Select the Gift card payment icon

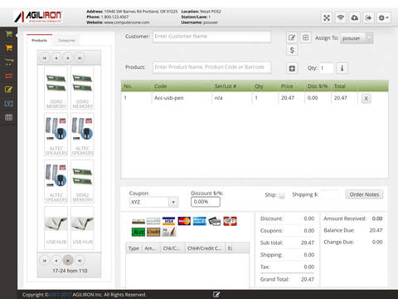point(230,221)
